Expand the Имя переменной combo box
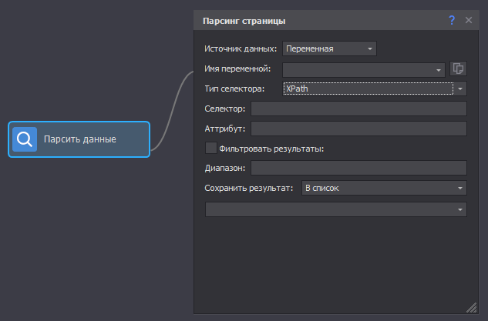The height and width of the screenshot is (321, 488). pyautogui.click(x=440, y=69)
